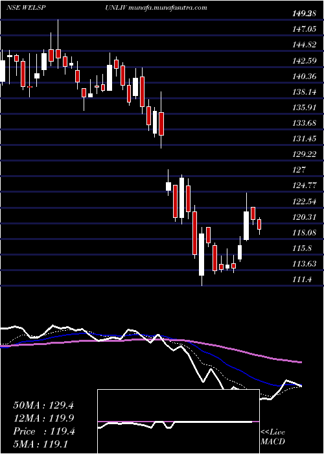This screenshot has height=454, width=324.
Task: Click the 50MA : 129.4 readout
Action: [x=43, y=405]
